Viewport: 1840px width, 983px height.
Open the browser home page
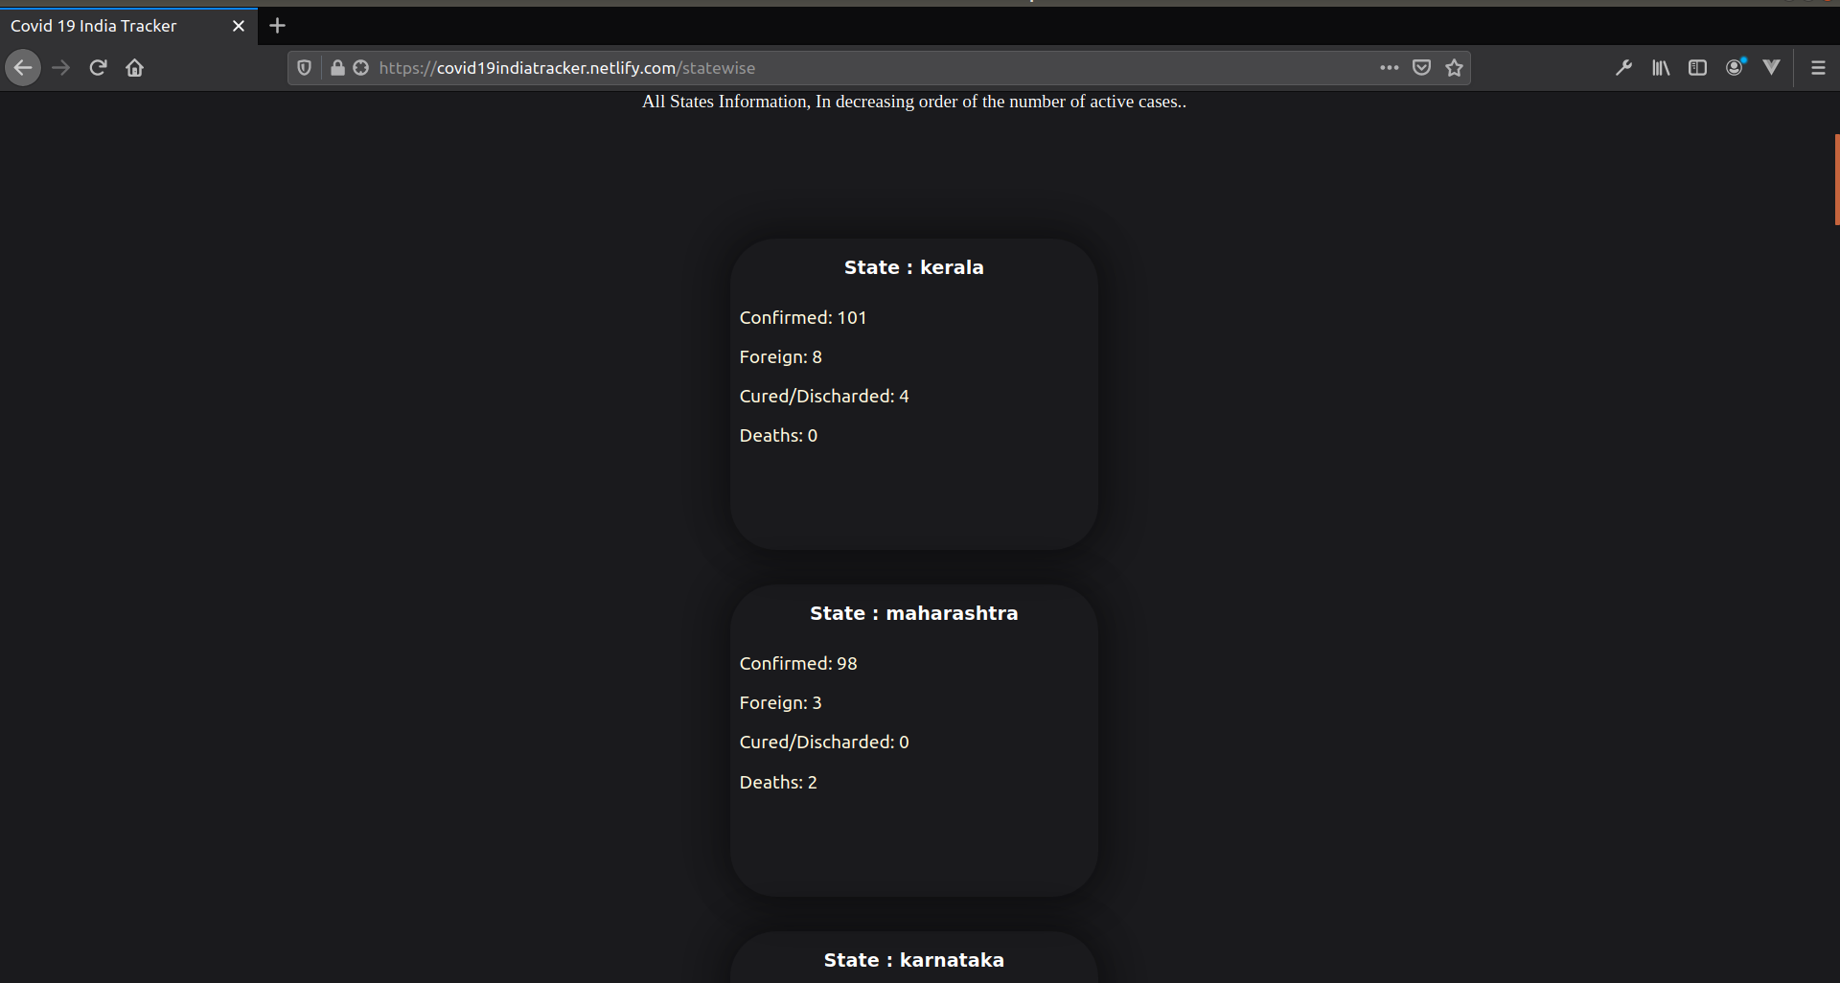coord(135,68)
